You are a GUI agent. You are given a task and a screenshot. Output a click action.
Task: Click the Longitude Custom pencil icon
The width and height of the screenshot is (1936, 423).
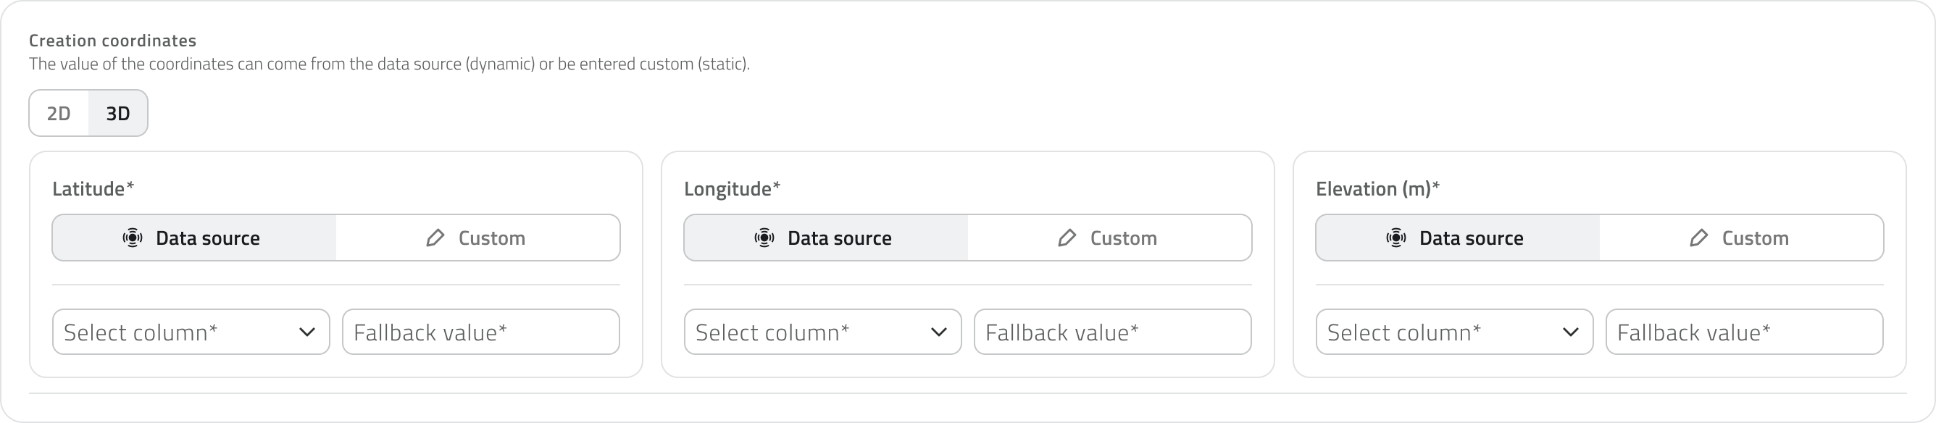tap(1067, 238)
